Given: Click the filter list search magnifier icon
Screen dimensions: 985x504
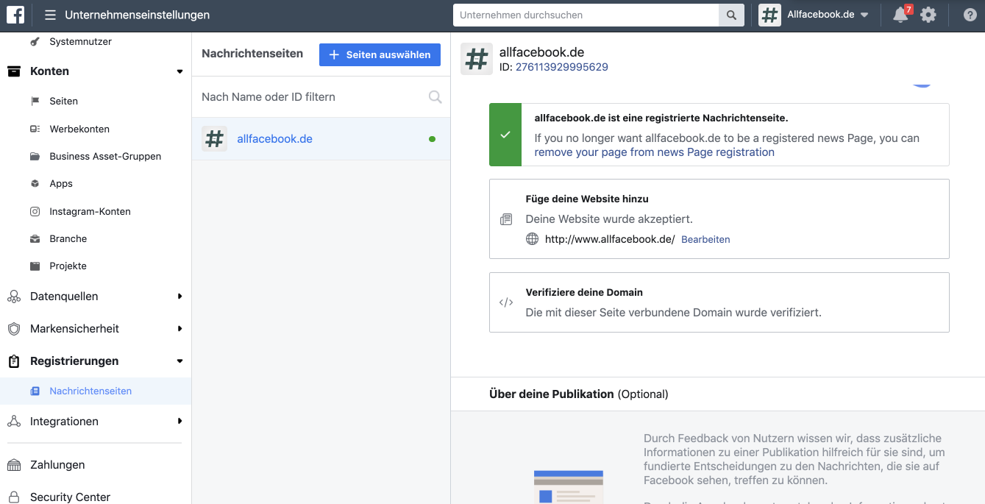Looking at the screenshot, I should tap(435, 97).
